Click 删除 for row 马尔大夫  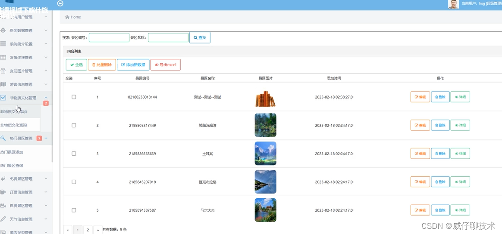(440, 210)
